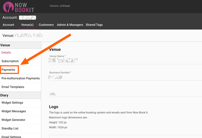Open the Account tab
Screen dimensions: 202x138
8,25
